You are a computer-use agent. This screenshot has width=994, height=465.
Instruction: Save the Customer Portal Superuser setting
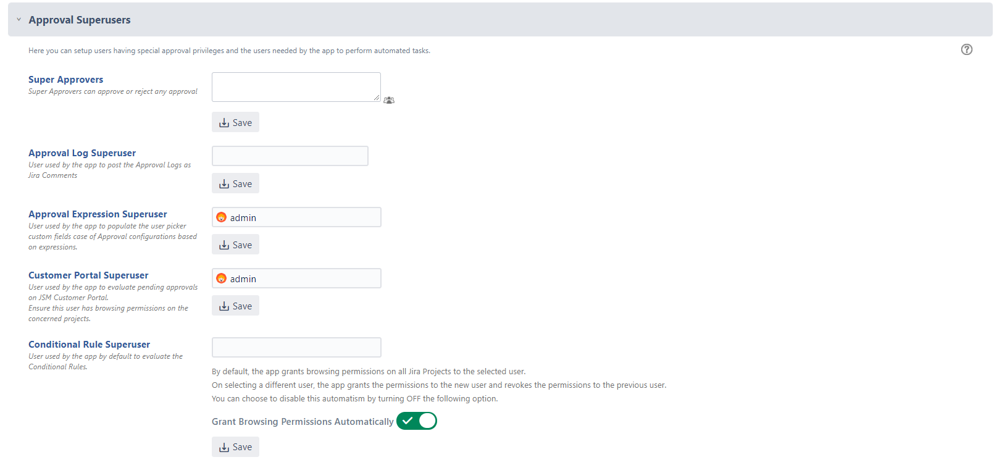click(235, 306)
